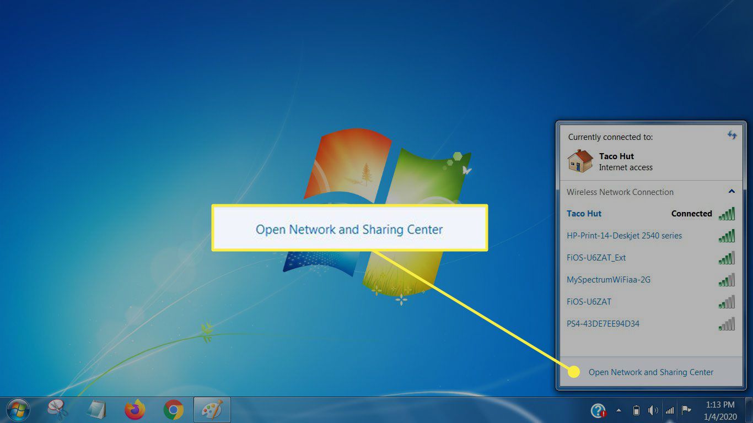Click the PS4-43DE7EE94D34 signal strength bars
Viewport: 753px width, 423px height.
coord(727,324)
